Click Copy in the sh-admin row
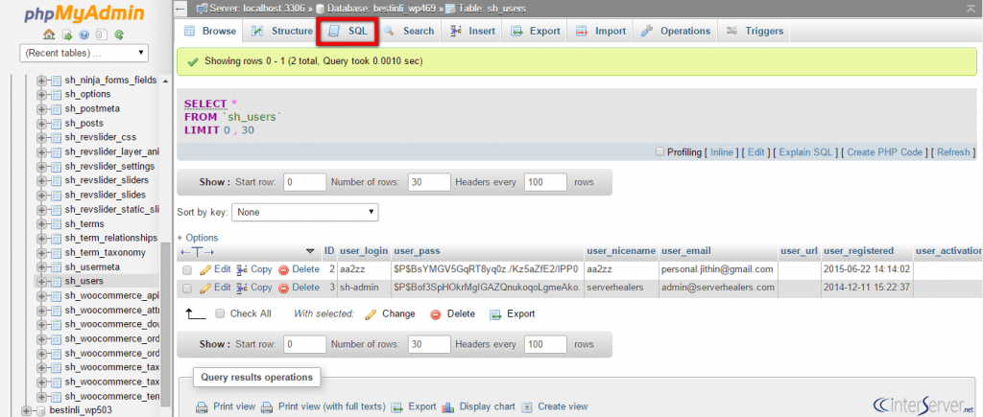This screenshot has width=983, height=417. (x=254, y=288)
